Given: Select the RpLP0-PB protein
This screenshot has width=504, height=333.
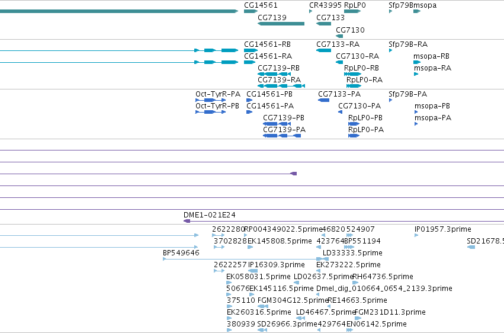Looking at the screenshot, I should point(354,124).
